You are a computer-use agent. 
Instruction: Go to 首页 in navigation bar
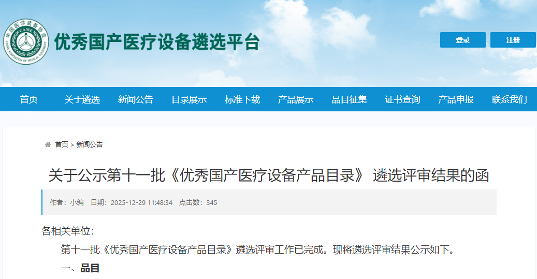tap(29, 99)
